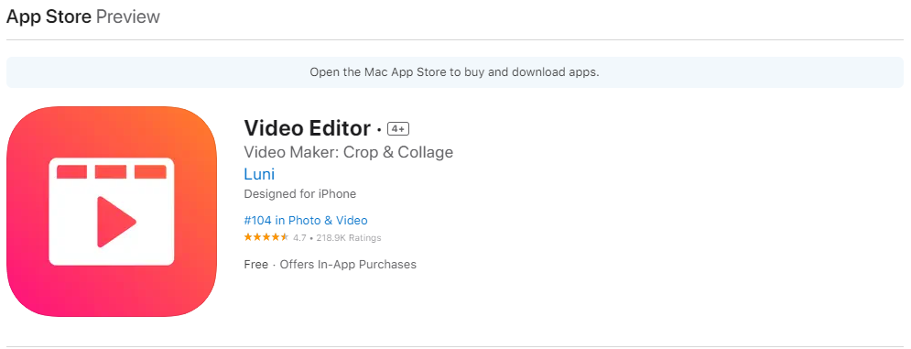
Task: Click the 4.7 rating value
Action: (x=299, y=238)
